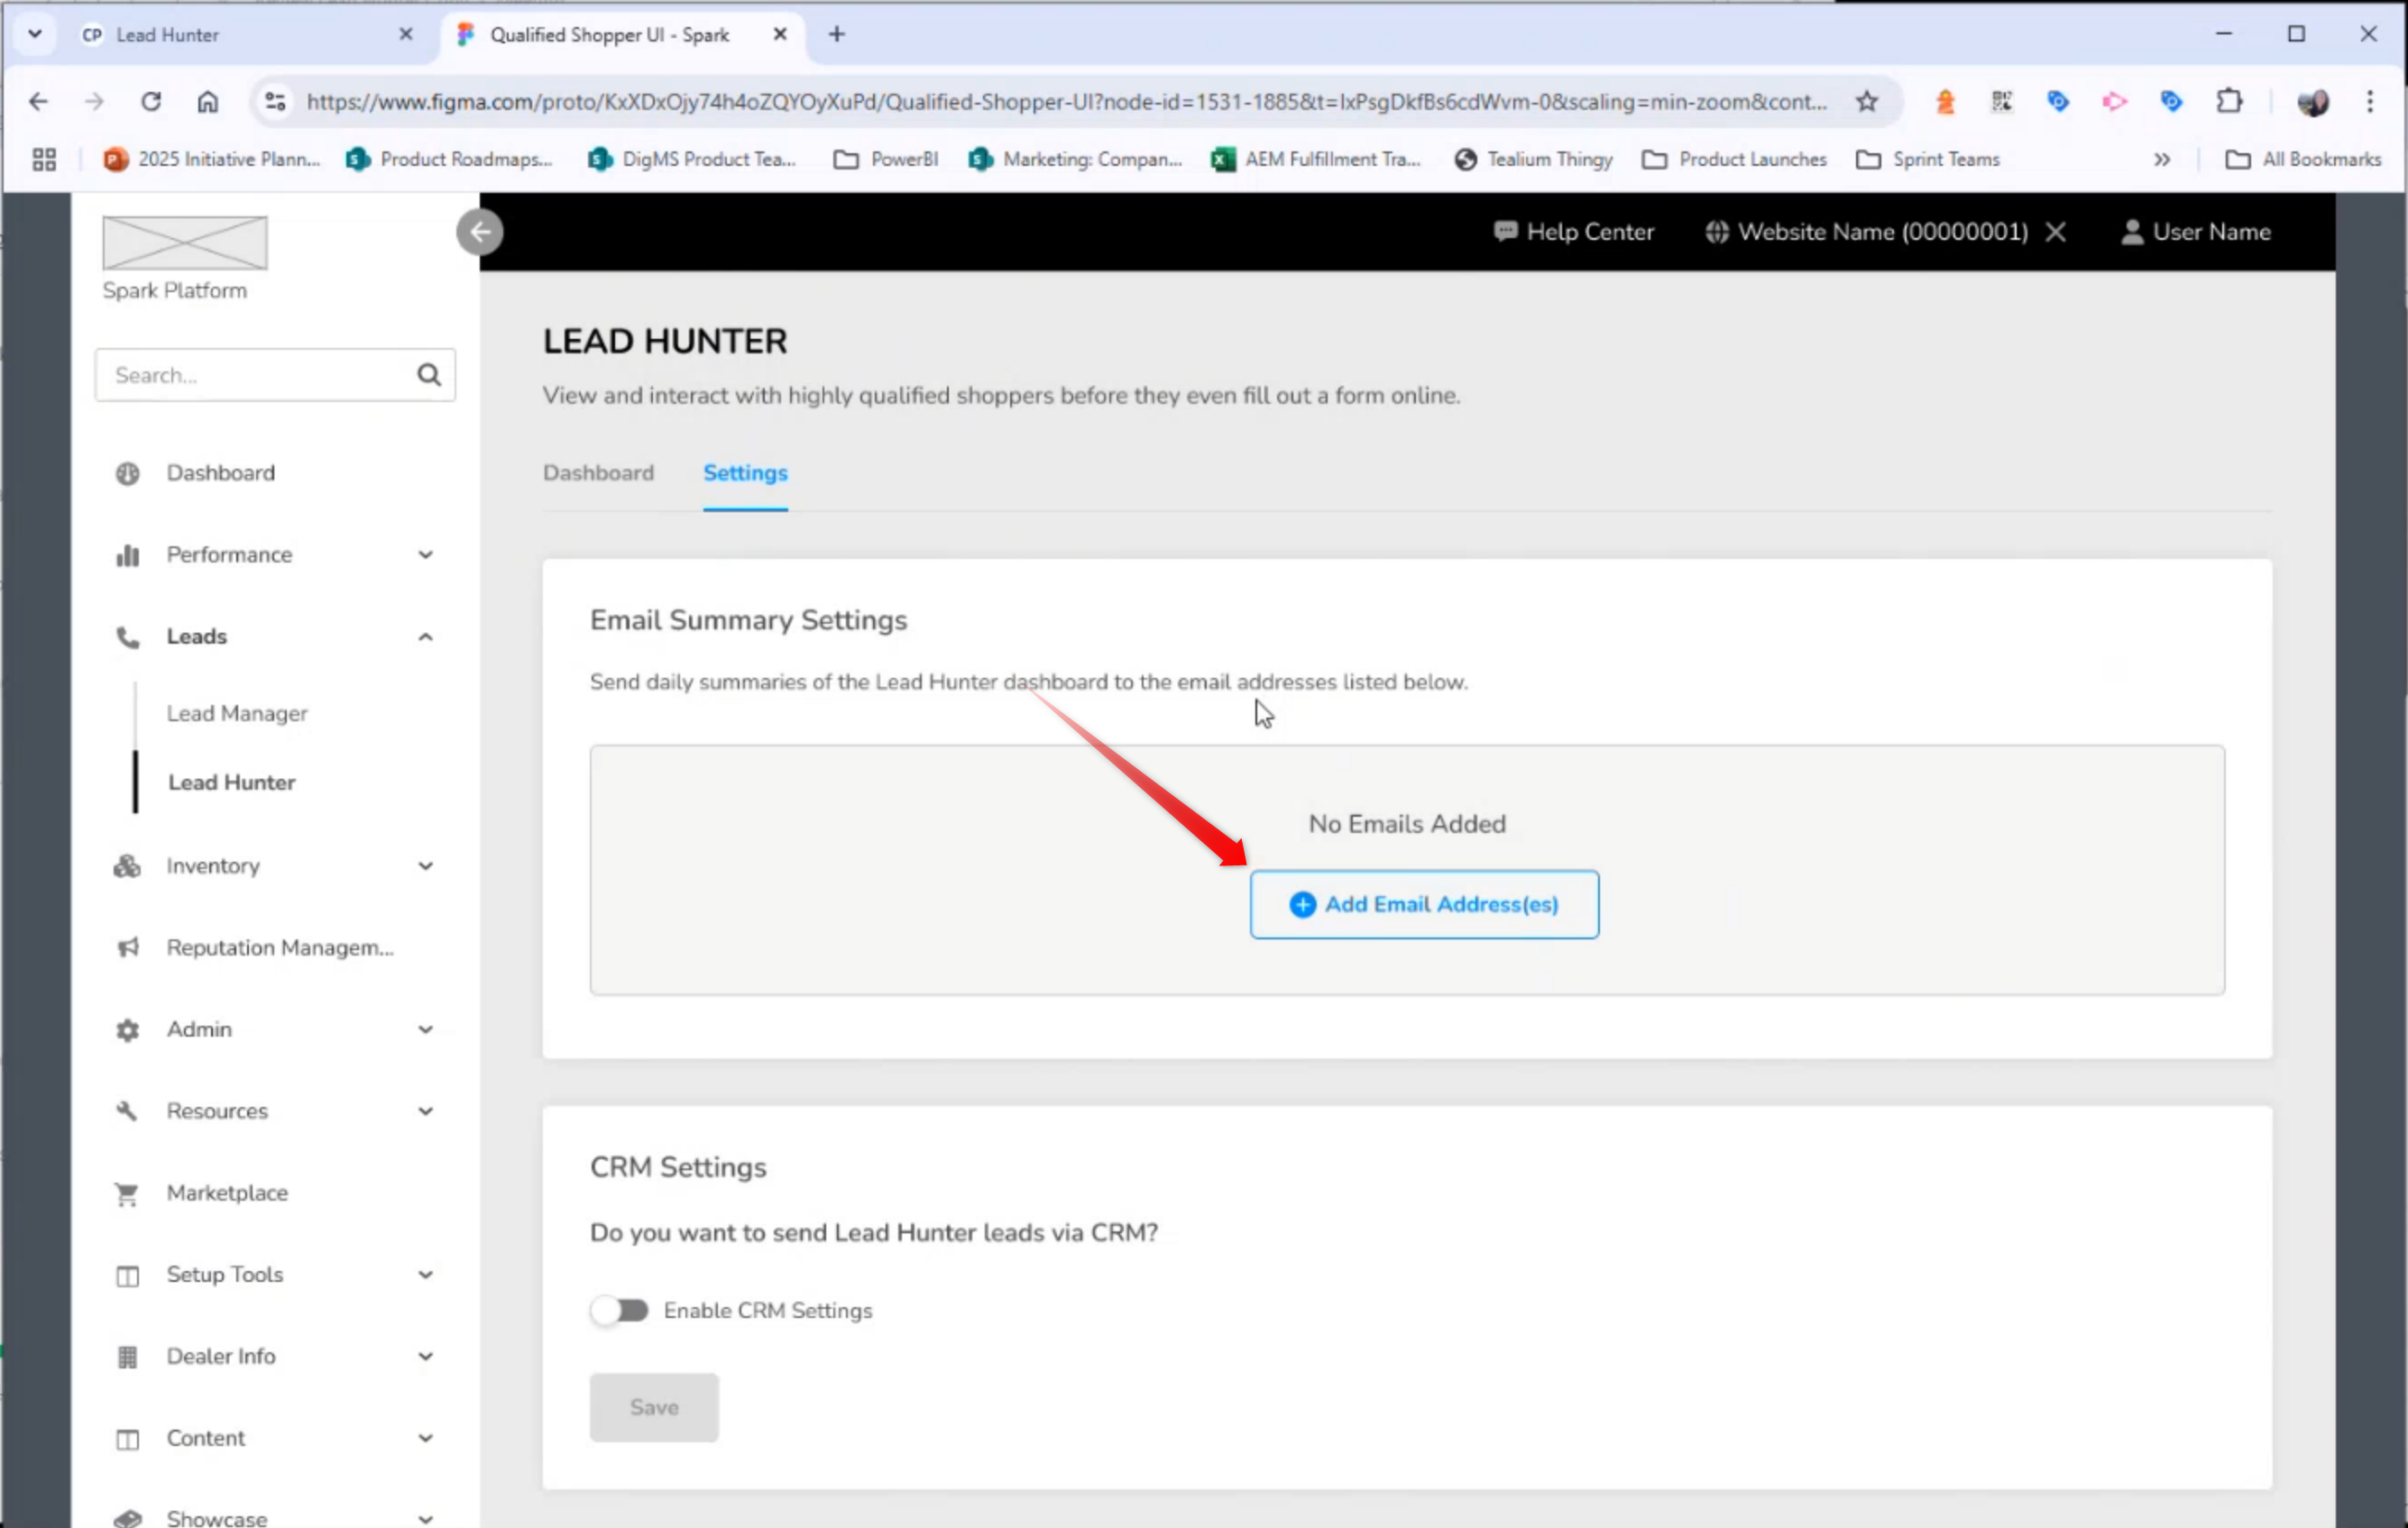Image resolution: width=2408 pixels, height=1528 pixels.
Task: Expand the Dealer Info chevron
Action: (x=426, y=1357)
